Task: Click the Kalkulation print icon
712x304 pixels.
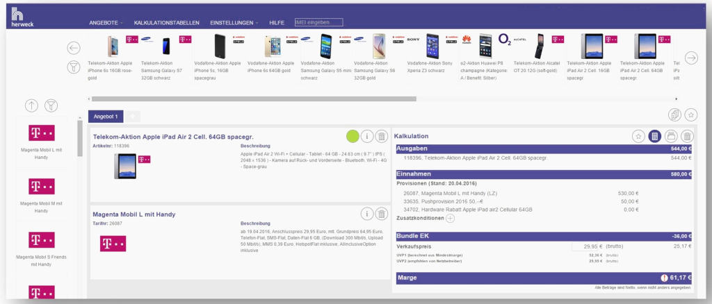Action: 671,136
